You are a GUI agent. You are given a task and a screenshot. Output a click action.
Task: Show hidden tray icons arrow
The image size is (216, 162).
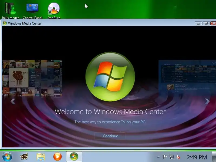[x=158, y=157]
